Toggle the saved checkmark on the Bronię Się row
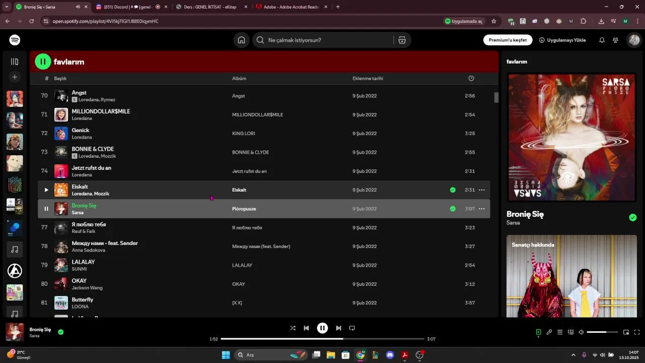Viewport: 645px width, 363px height. 453,209
